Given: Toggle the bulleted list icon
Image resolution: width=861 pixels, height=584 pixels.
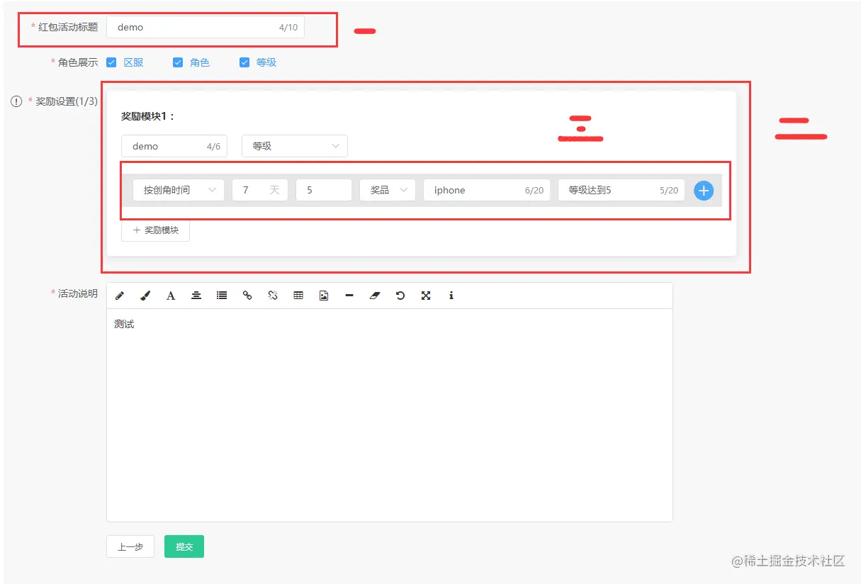Looking at the screenshot, I should click(x=222, y=296).
